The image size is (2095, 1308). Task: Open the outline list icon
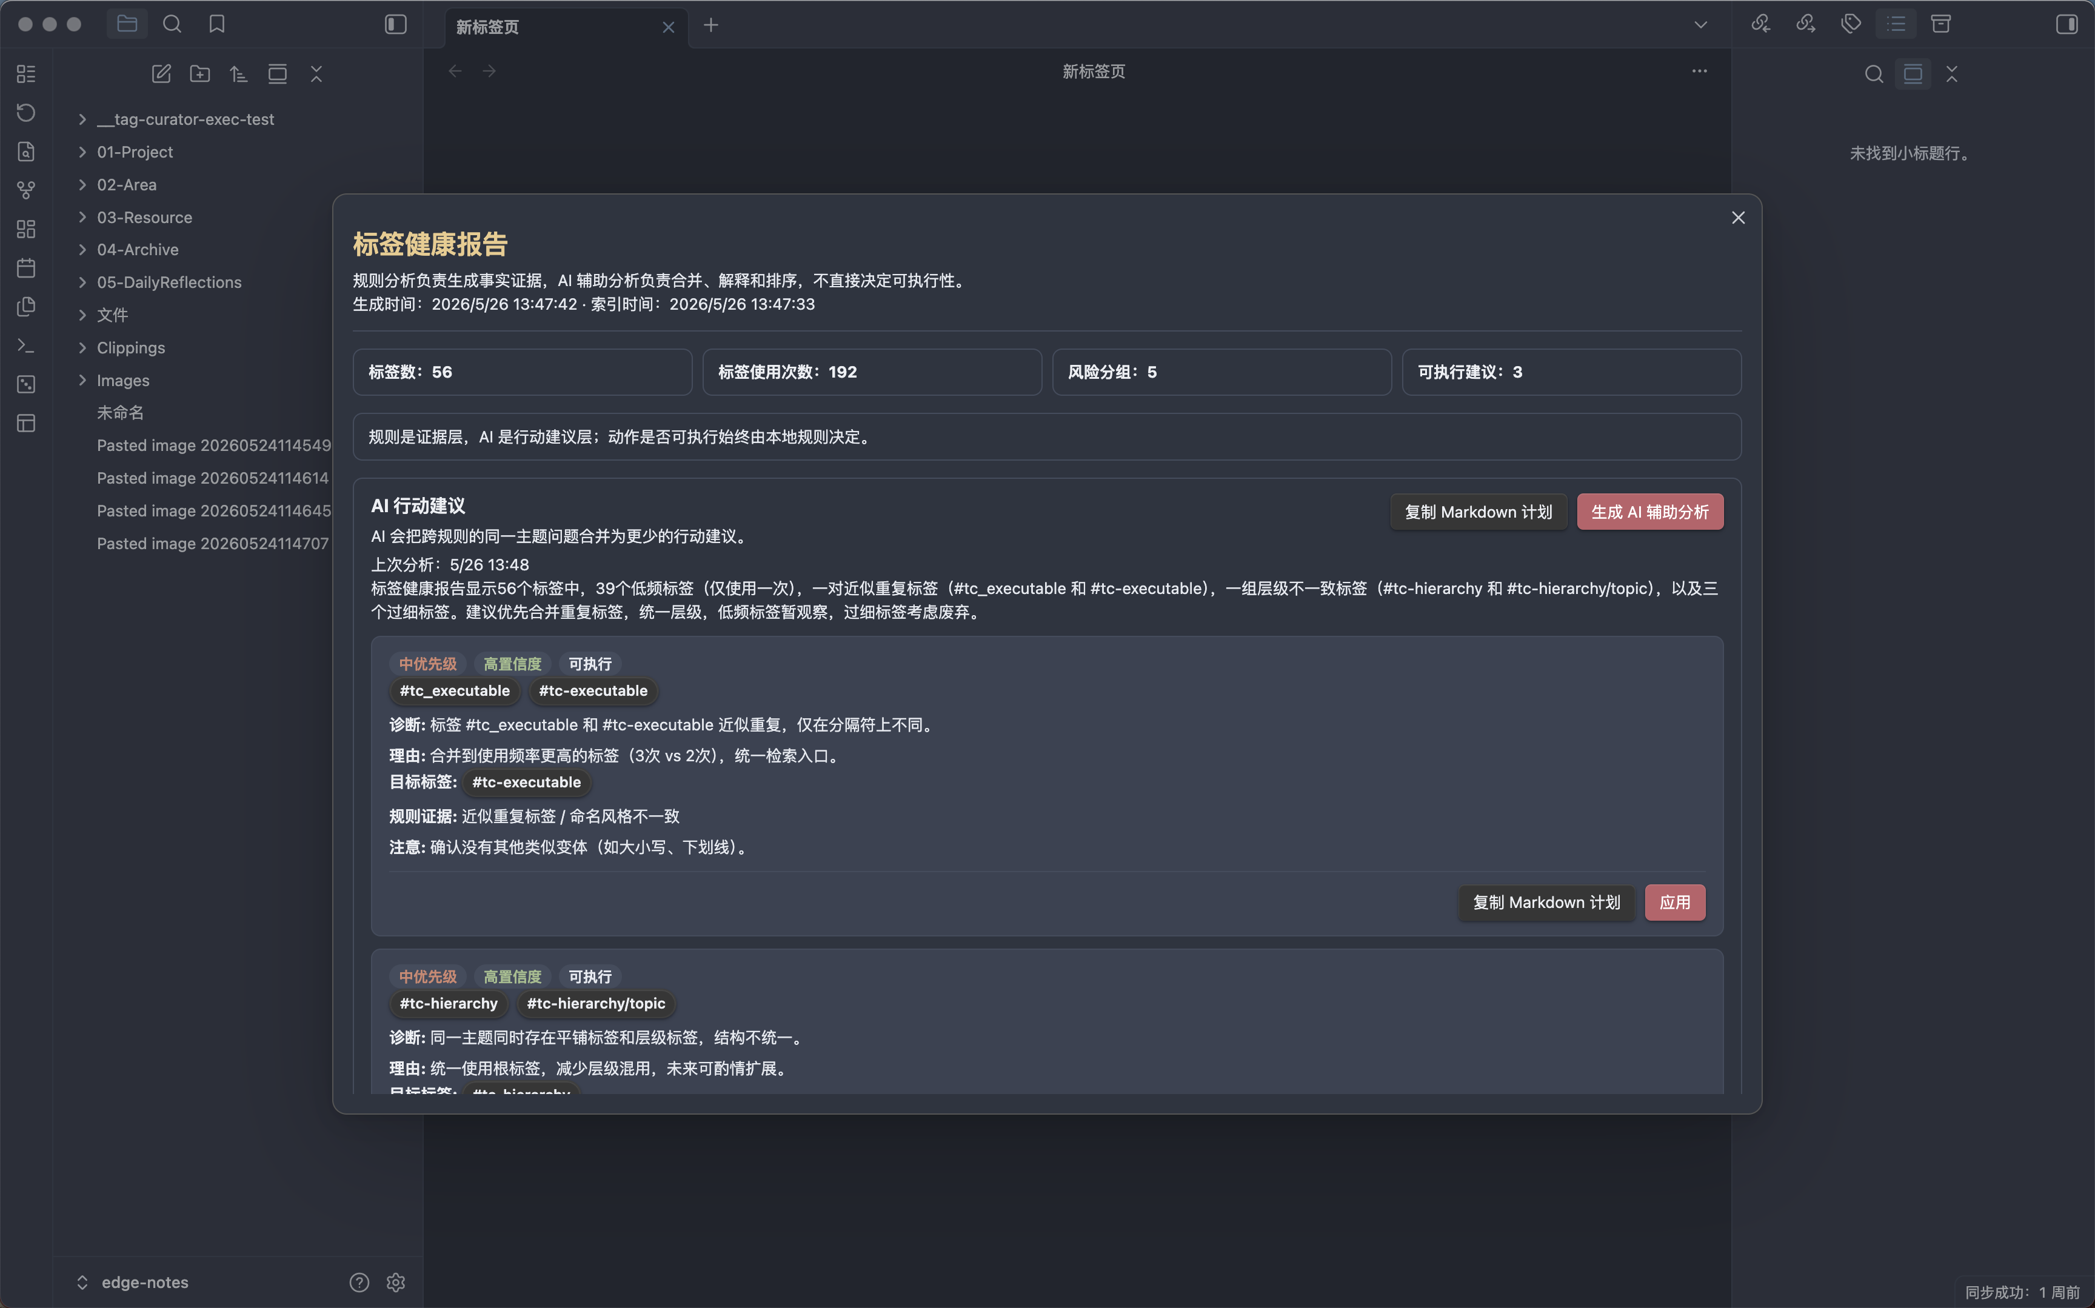[x=1896, y=24]
